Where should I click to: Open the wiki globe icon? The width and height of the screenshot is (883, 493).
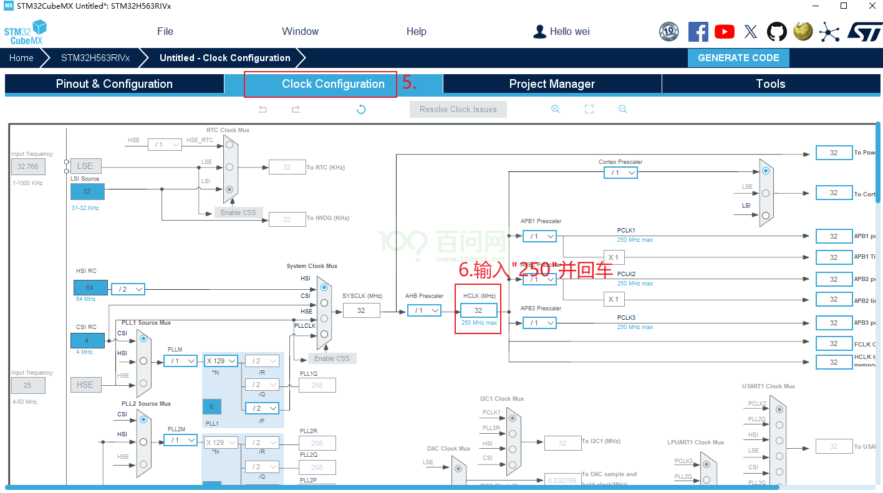803,32
